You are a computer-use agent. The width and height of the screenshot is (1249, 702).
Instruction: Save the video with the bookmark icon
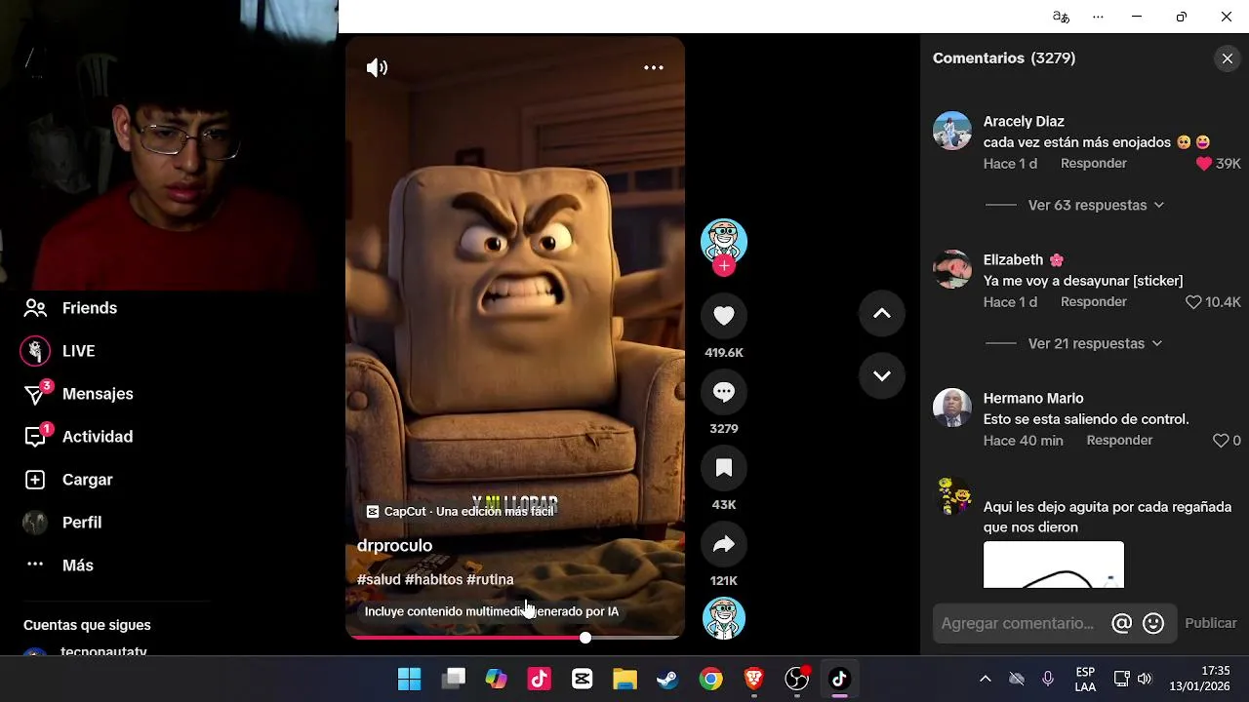724,468
